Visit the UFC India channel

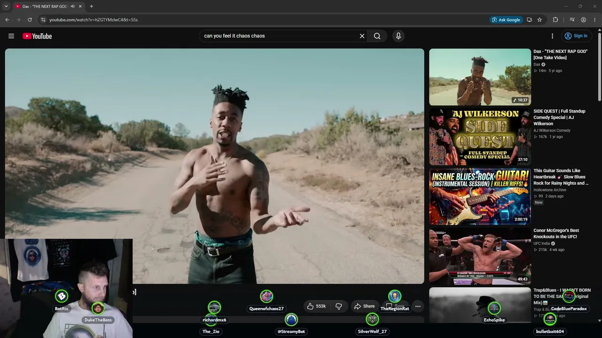541,244
